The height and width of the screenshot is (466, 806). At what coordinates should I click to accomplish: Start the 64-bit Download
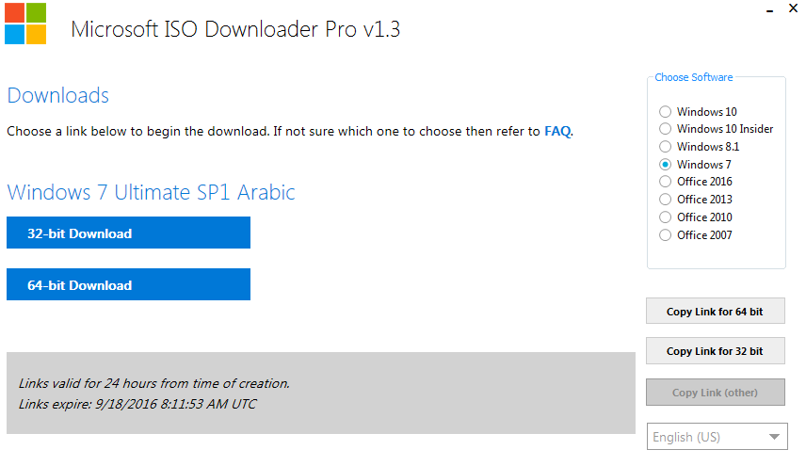tap(128, 285)
